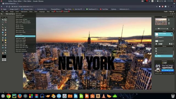Viewport: 176px width, 99px height.
Task: Choose Duplicate layer menu entry
Action: tap(20, 15)
